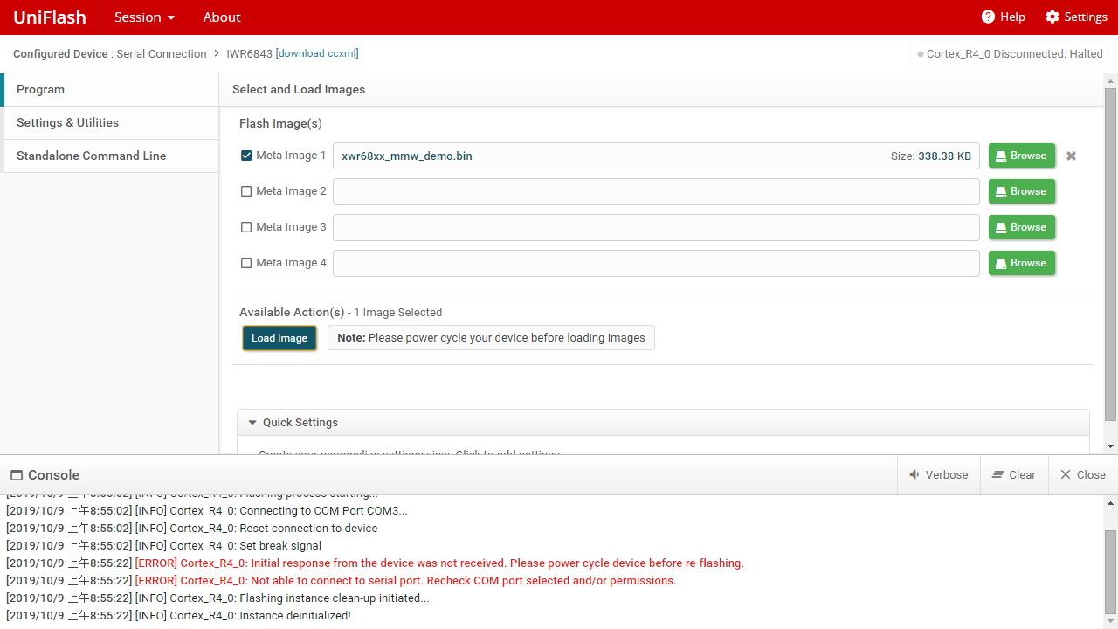Image resolution: width=1118 pixels, height=629 pixels.
Task: Click the UniFlash logo
Action: point(50,17)
